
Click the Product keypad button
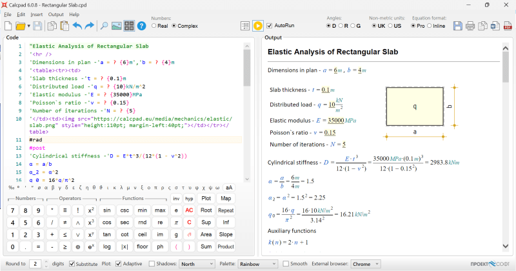pyautogui.click(x=226, y=246)
